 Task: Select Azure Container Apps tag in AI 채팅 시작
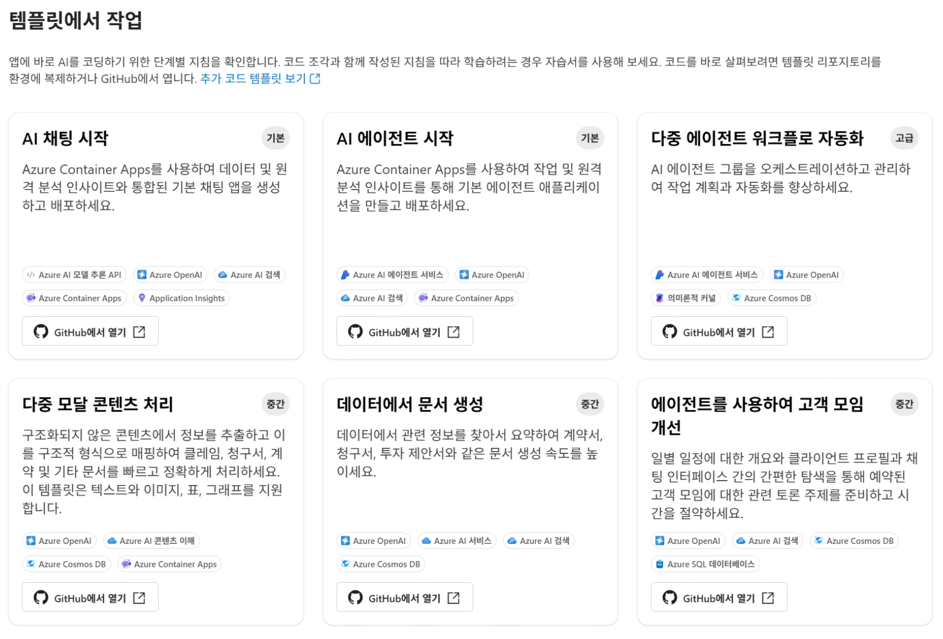coord(74,298)
